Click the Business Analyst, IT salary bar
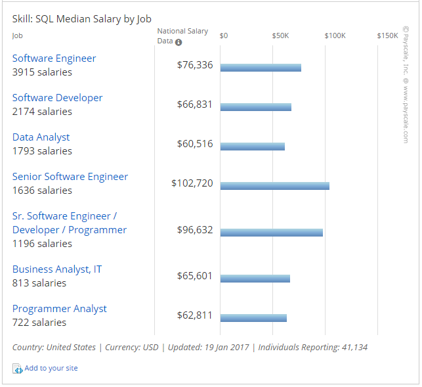The height and width of the screenshot is (387, 422). tap(255, 279)
